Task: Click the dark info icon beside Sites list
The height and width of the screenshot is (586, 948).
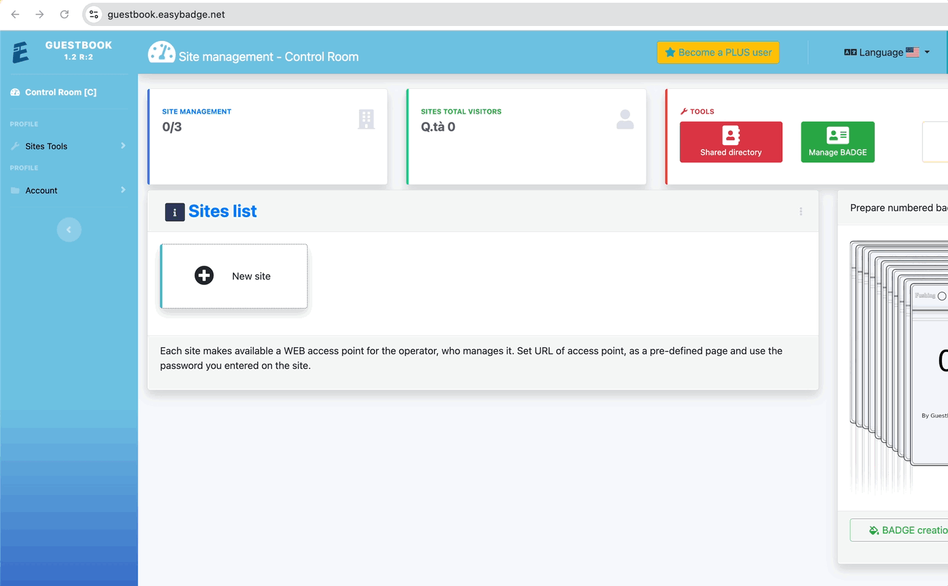Action: [175, 212]
